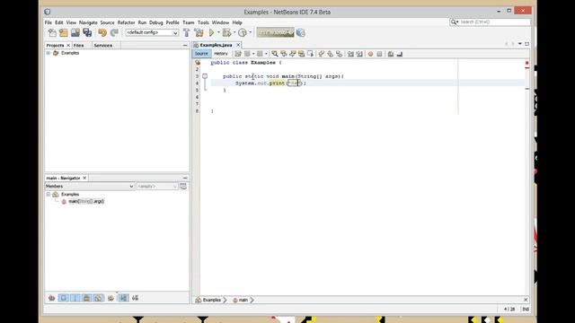Open the Navigate menu

[88, 22]
